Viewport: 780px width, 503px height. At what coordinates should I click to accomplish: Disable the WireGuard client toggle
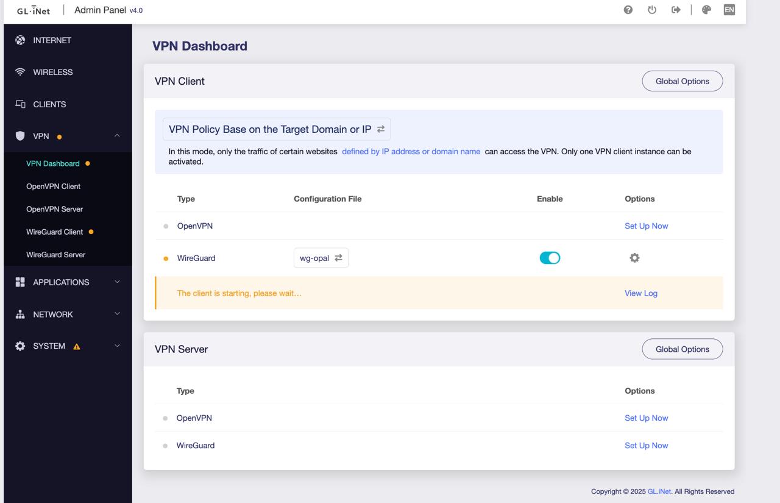point(550,258)
